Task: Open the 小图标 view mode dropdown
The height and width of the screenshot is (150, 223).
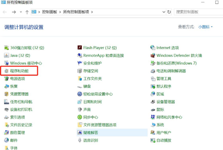Action: (x=205, y=27)
